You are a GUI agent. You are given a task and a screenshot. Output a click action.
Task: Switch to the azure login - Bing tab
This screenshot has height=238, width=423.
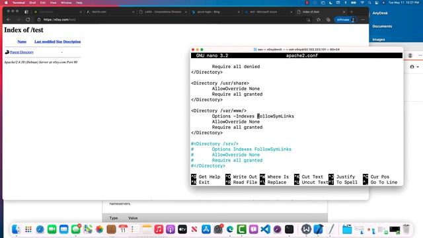tap(216, 12)
